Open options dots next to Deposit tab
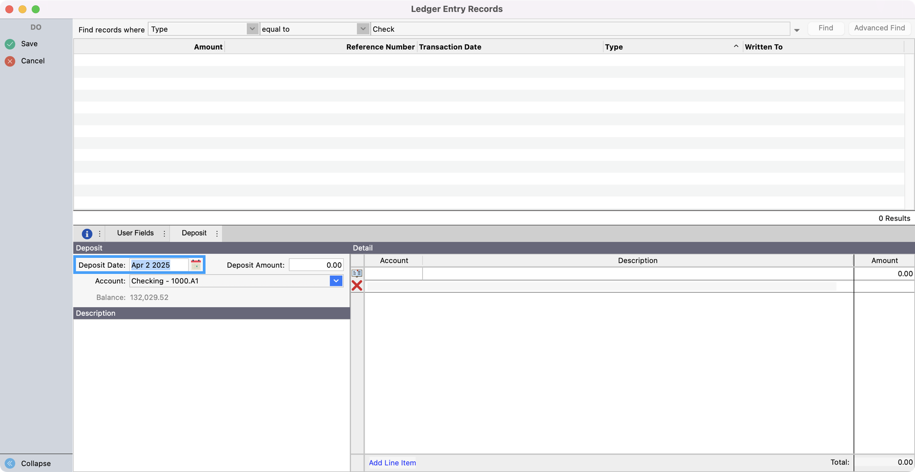The image size is (915, 472). tap(217, 233)
